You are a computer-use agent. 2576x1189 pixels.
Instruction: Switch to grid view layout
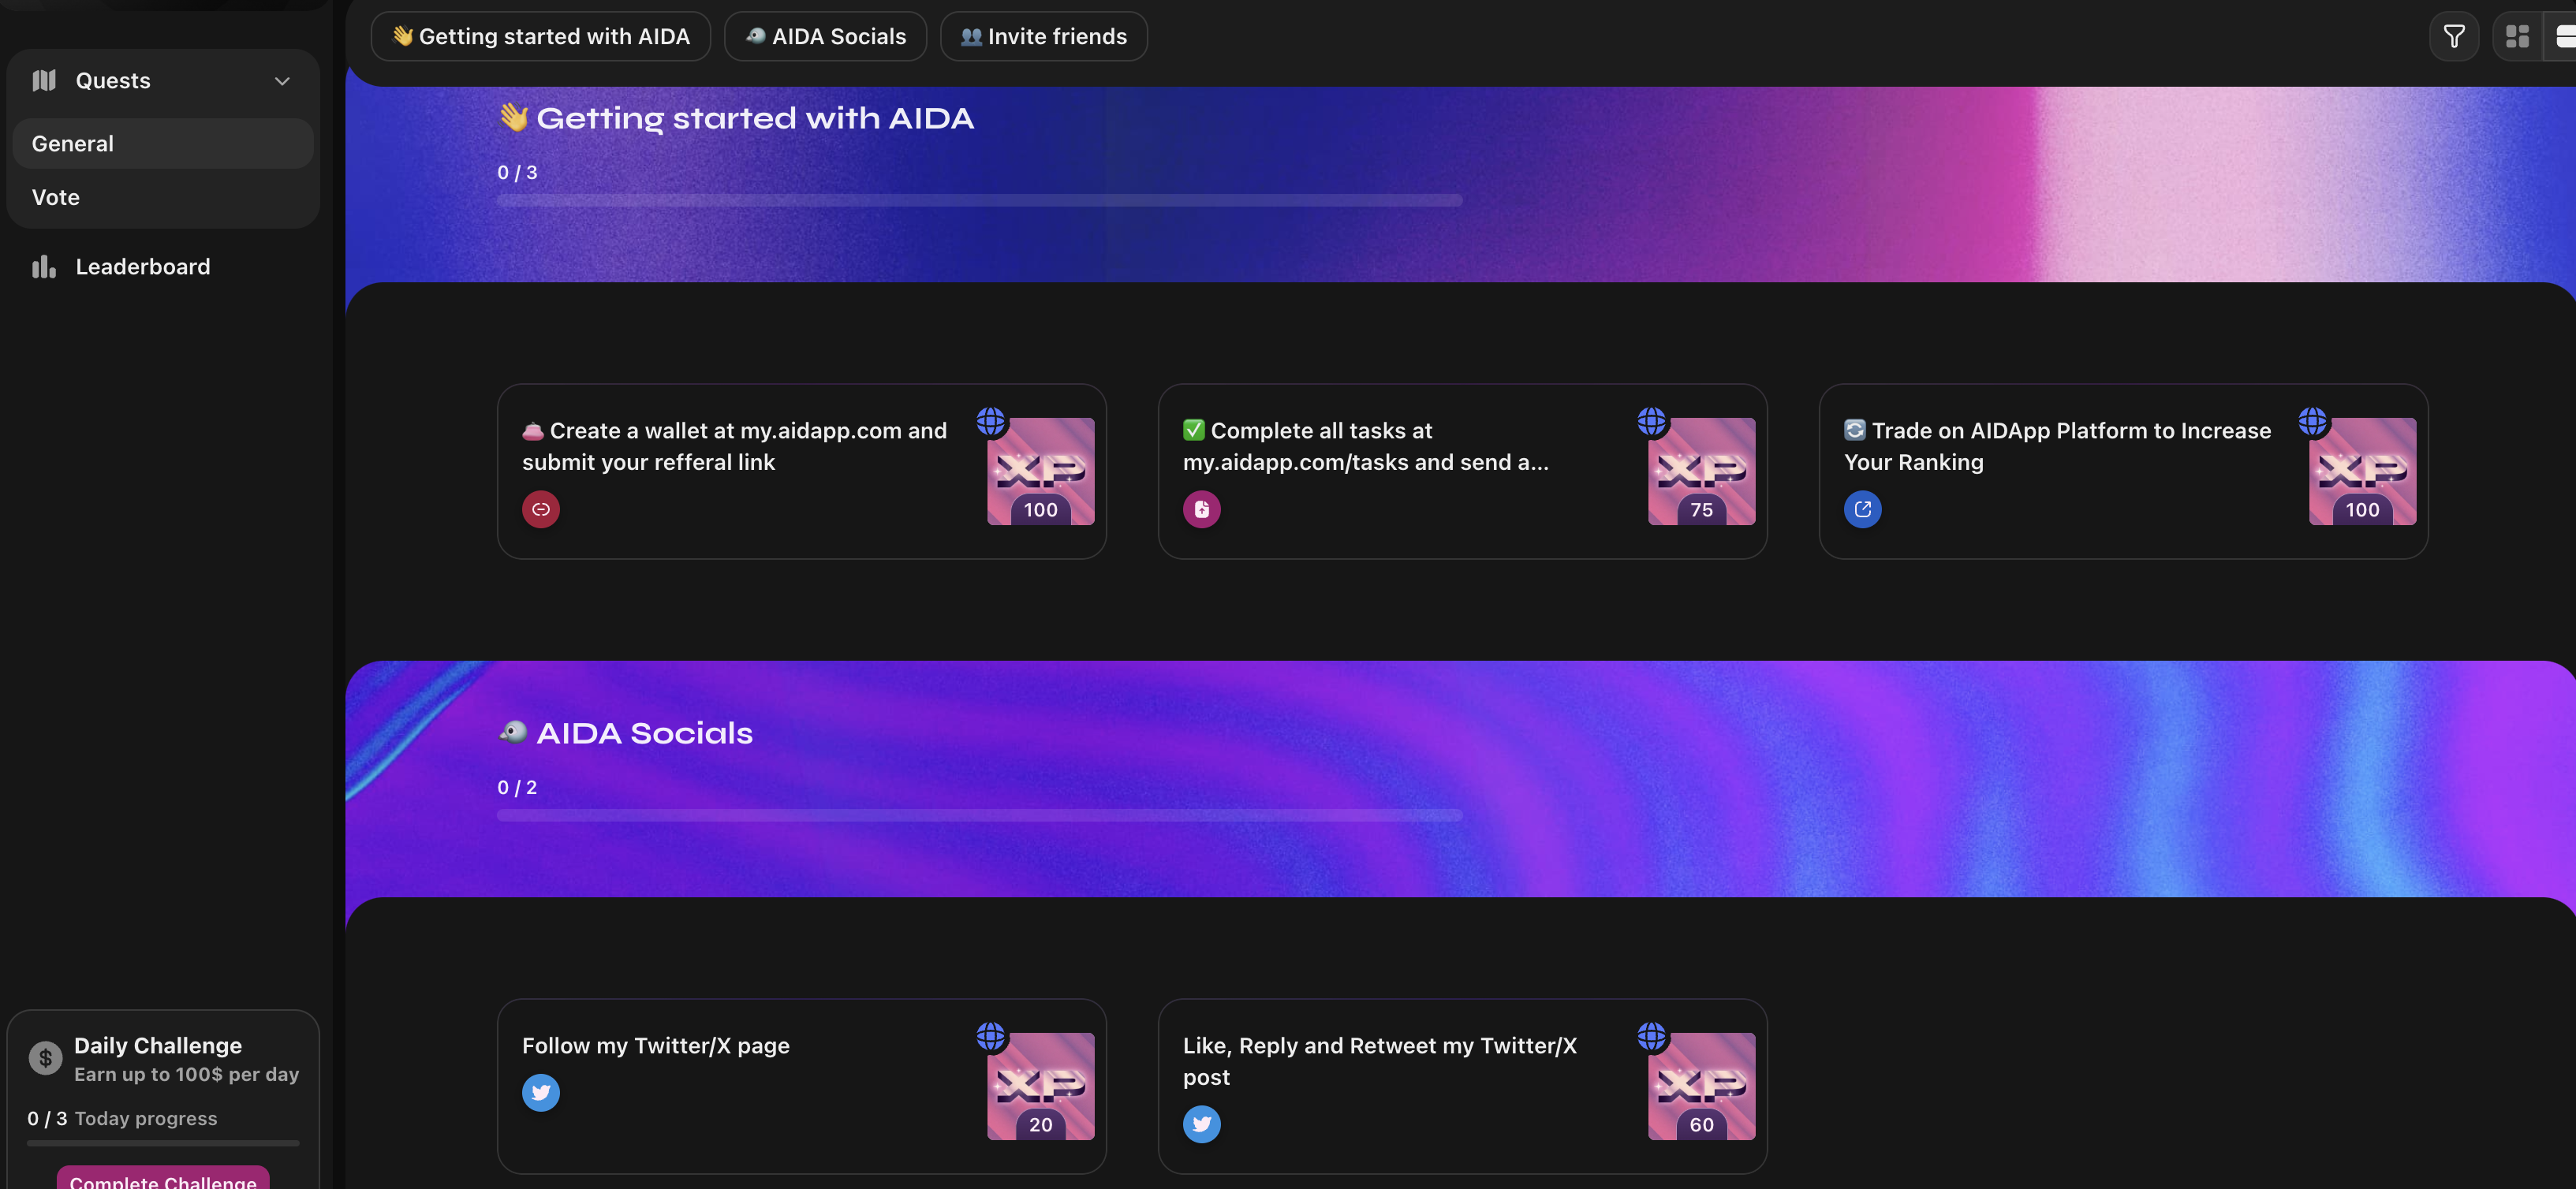pyautogui.click(x=2517, y=36)
